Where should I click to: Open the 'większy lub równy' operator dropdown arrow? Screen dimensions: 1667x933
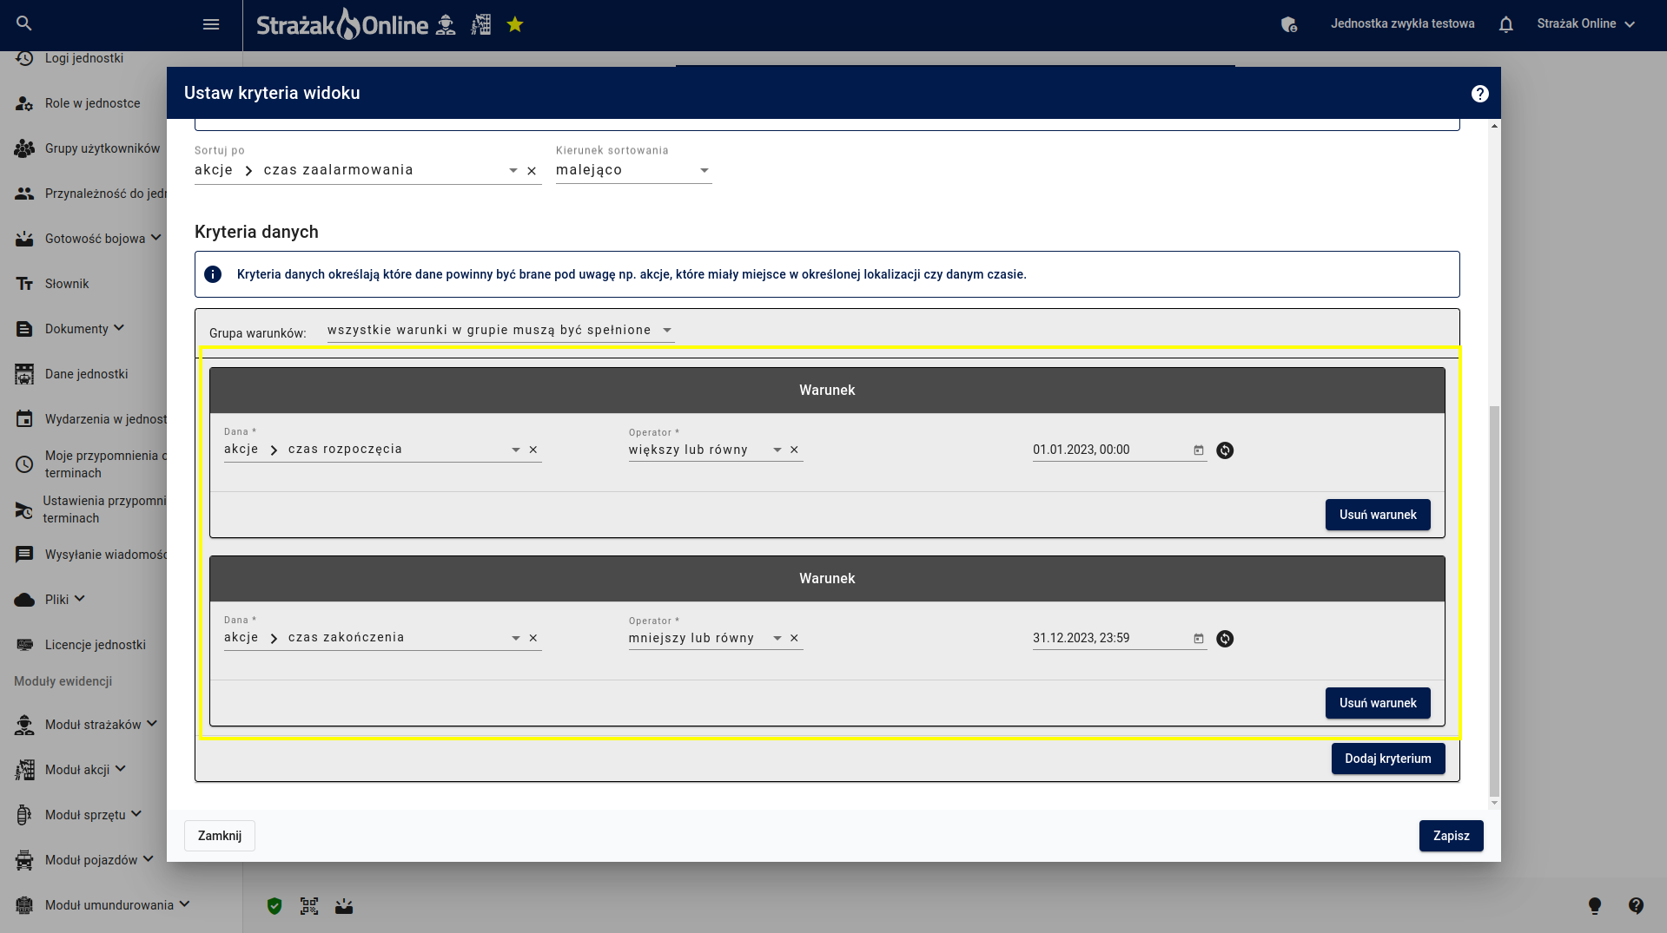777,450
